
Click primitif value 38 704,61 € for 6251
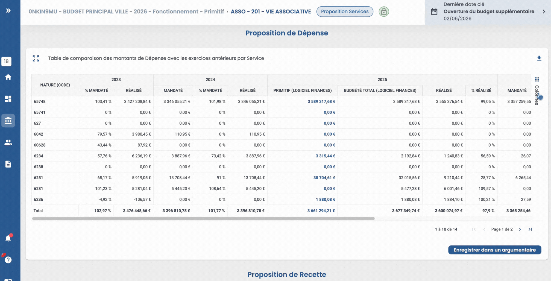tap(324, 178)
